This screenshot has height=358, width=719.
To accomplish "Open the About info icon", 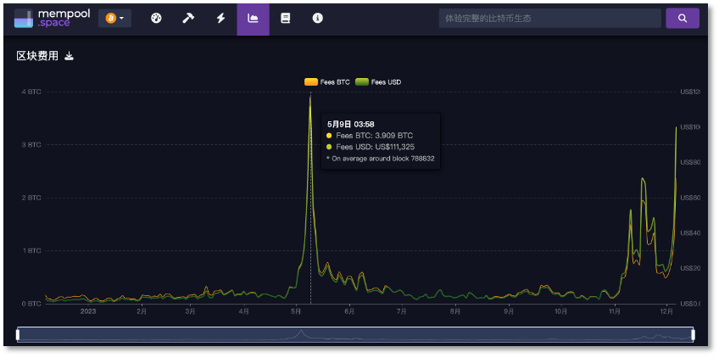I will [x=317, y=18].
